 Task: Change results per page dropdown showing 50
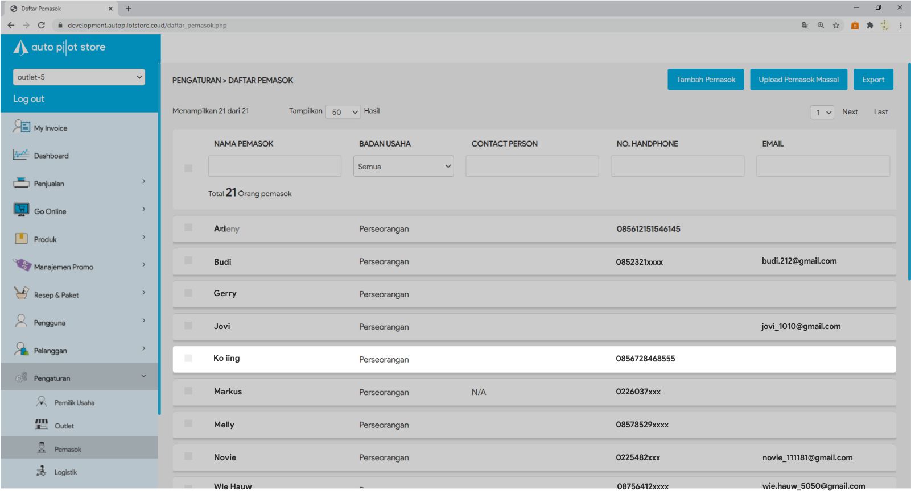point(343,112)
